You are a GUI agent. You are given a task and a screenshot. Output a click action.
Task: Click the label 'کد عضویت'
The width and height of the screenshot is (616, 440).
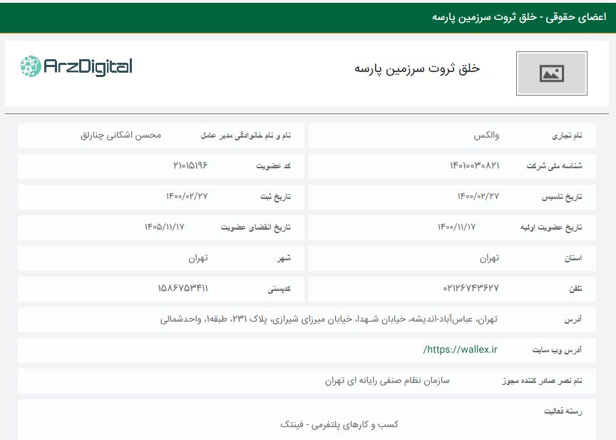click(x=274, y=166)
